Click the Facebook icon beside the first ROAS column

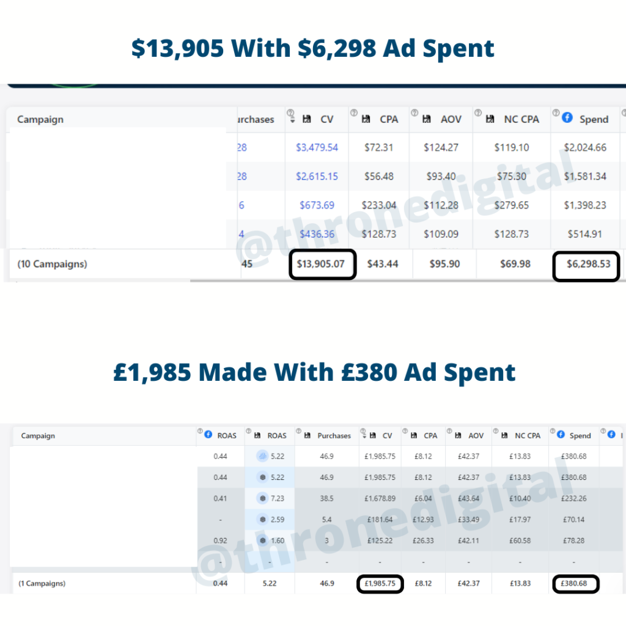[x=208, y=434]
